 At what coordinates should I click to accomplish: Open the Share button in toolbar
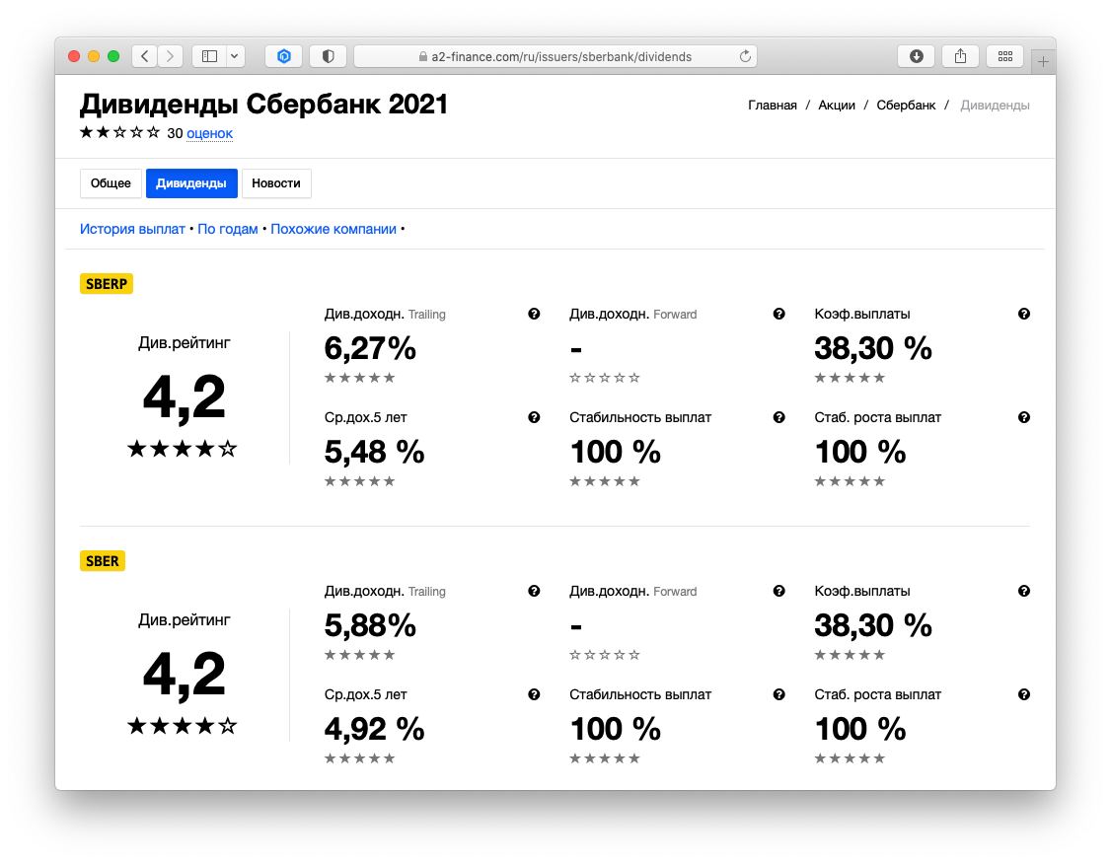(x=960, y=56)
